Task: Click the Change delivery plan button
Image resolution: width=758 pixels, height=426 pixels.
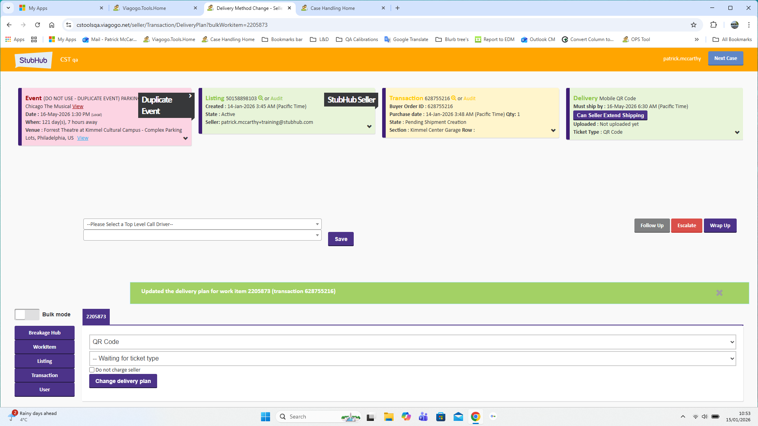Action: pos(123,381)
